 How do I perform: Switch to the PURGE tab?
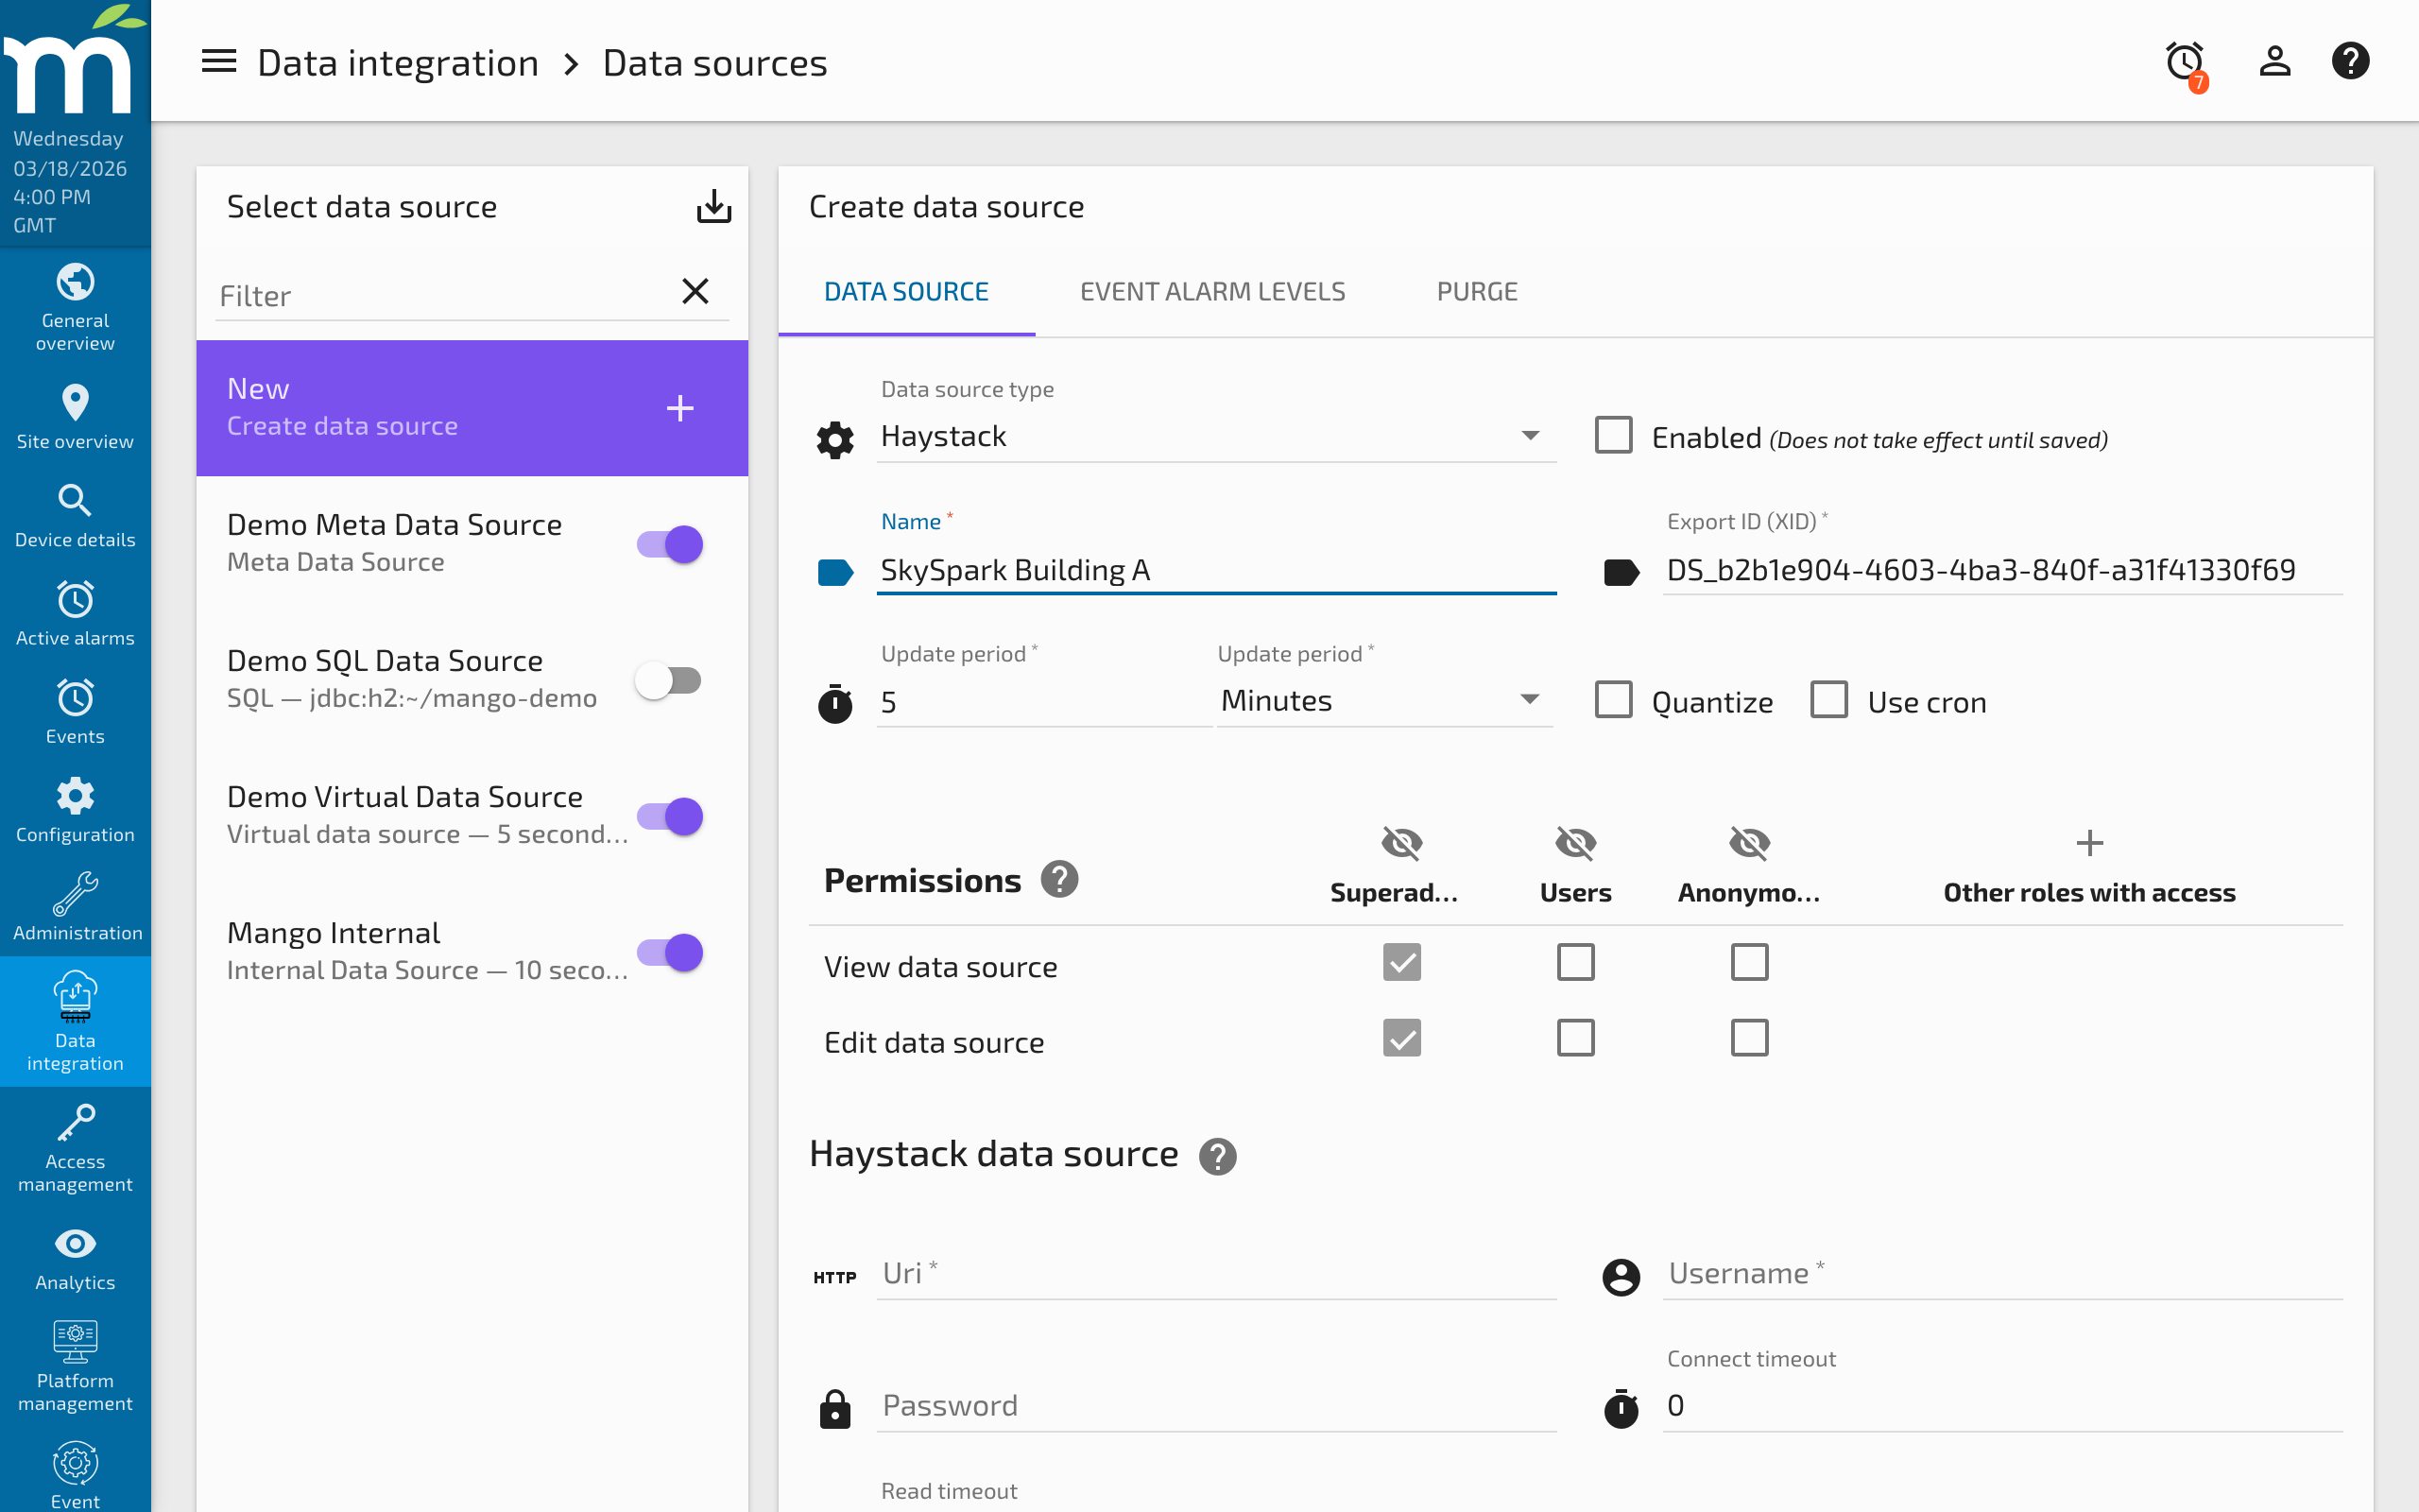[x=1478, y=291]
